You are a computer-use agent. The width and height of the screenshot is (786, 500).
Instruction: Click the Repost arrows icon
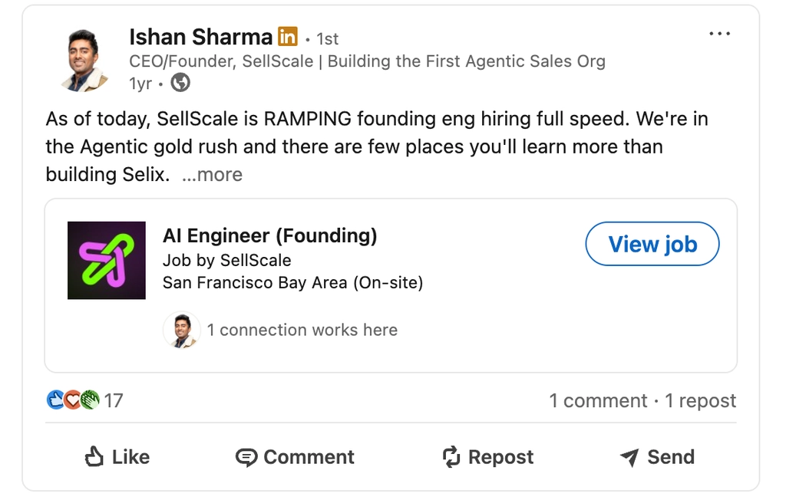pyautogui.click(x=451, y=457)
